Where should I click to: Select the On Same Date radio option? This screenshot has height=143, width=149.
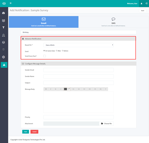pyautogui.click(x=44, y=51)
